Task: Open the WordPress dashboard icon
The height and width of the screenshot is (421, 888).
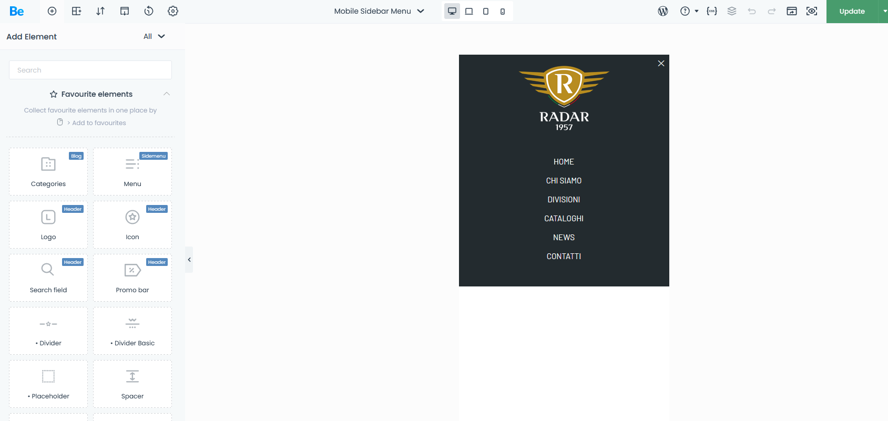Action: [x=662, y=11]
